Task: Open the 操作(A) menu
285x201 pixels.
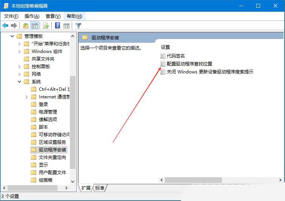Action: 32,16
